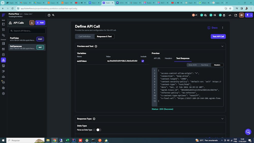Open the chat support bubble icon
Screen dimensions: 254x143
pyautogui.click(x=248, y=132)
